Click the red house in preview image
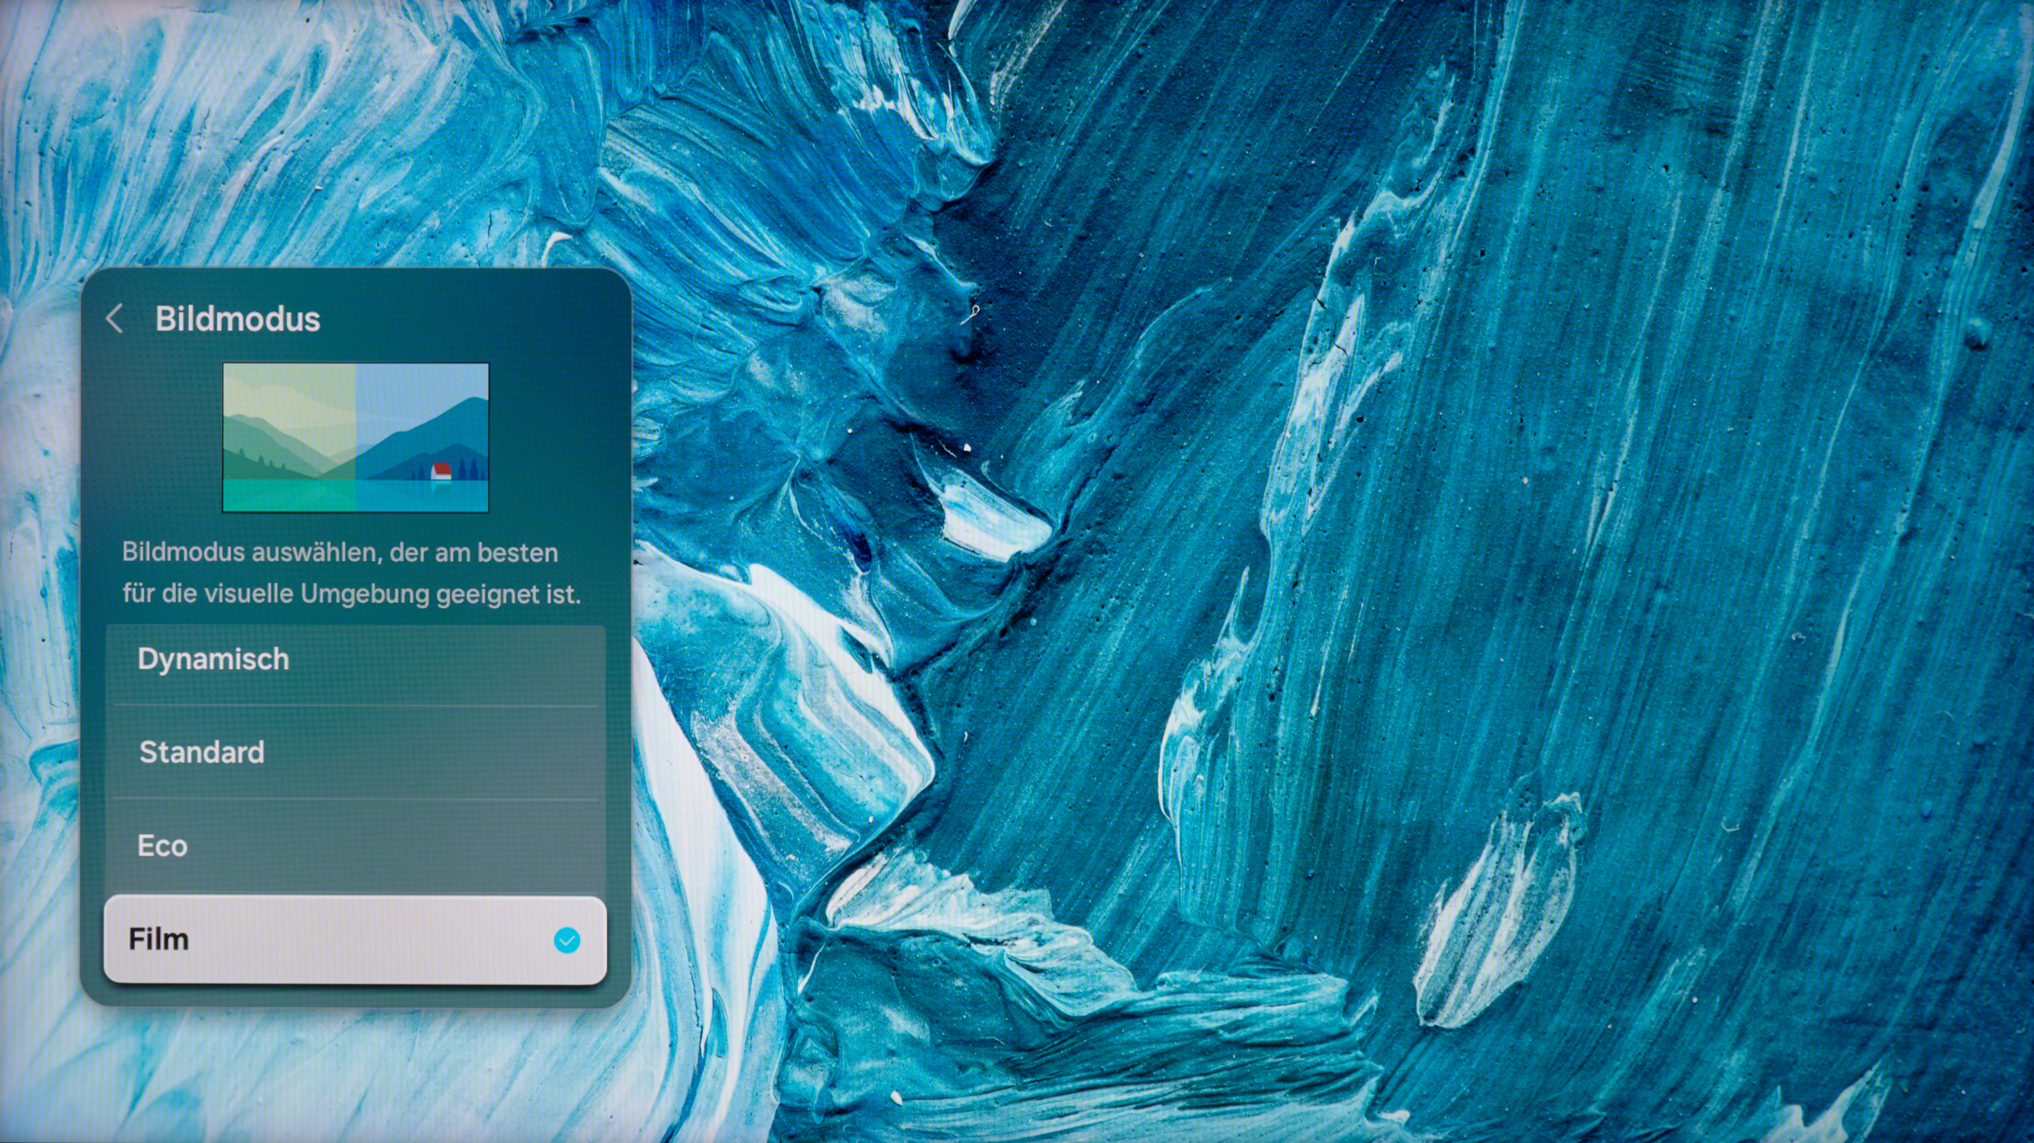The image size is (2034, 1143). pyautogui.click(x=441, y=471)
